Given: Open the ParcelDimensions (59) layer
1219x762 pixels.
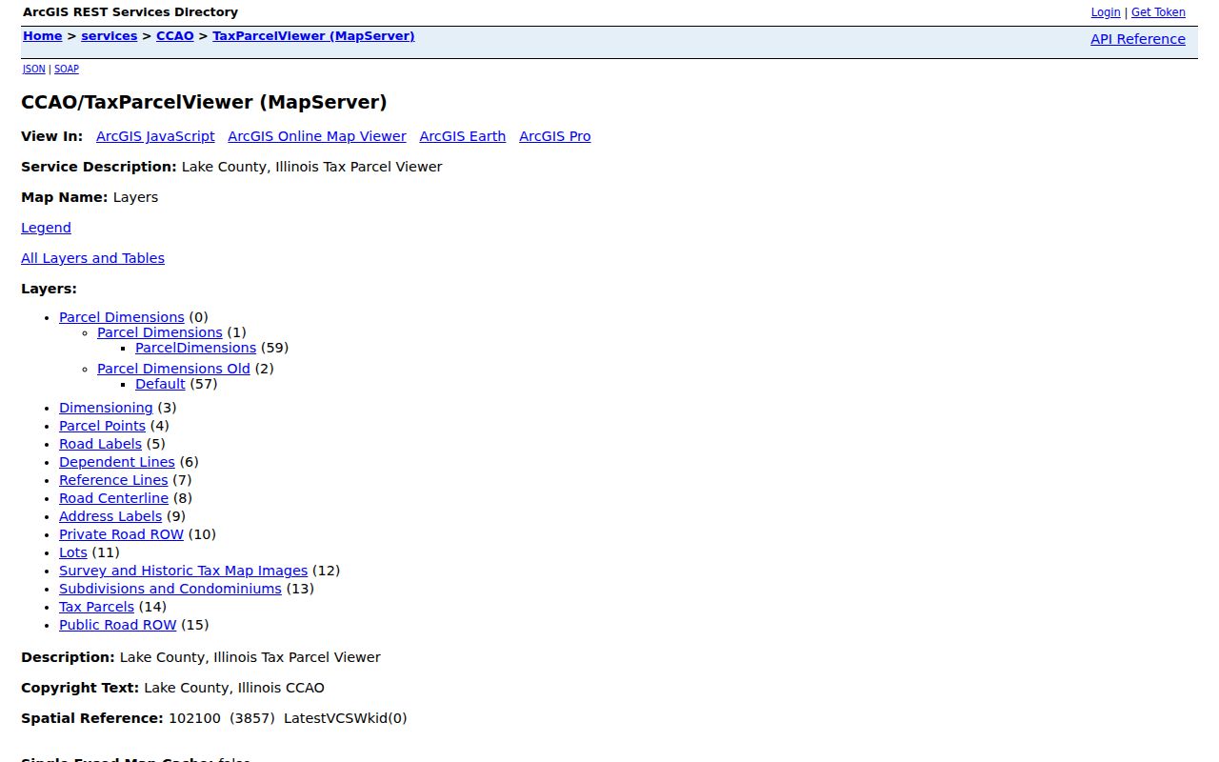Looking at the screenshot, I should point(196,348).
